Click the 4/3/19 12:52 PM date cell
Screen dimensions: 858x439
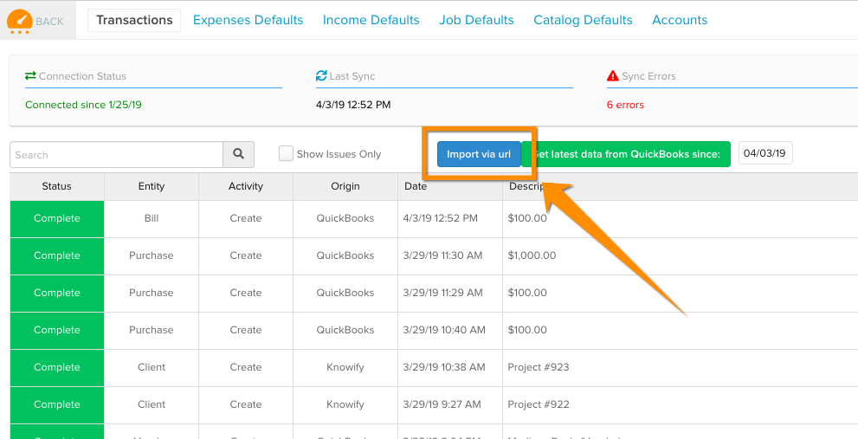(x=450, y=218)
